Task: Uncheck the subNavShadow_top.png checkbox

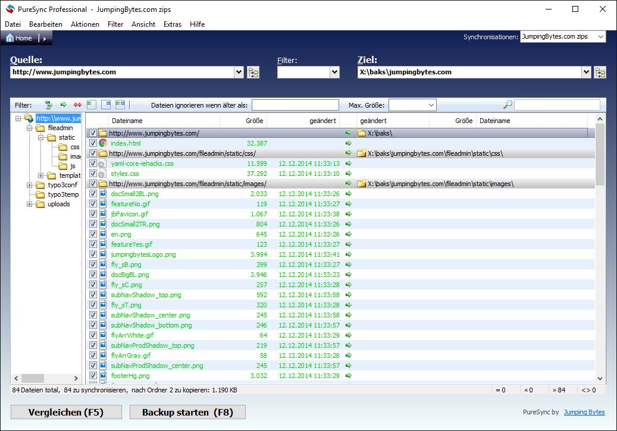Action: [93, 294]
